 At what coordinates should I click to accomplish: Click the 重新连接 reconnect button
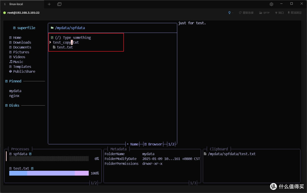(x=246, y=13)
